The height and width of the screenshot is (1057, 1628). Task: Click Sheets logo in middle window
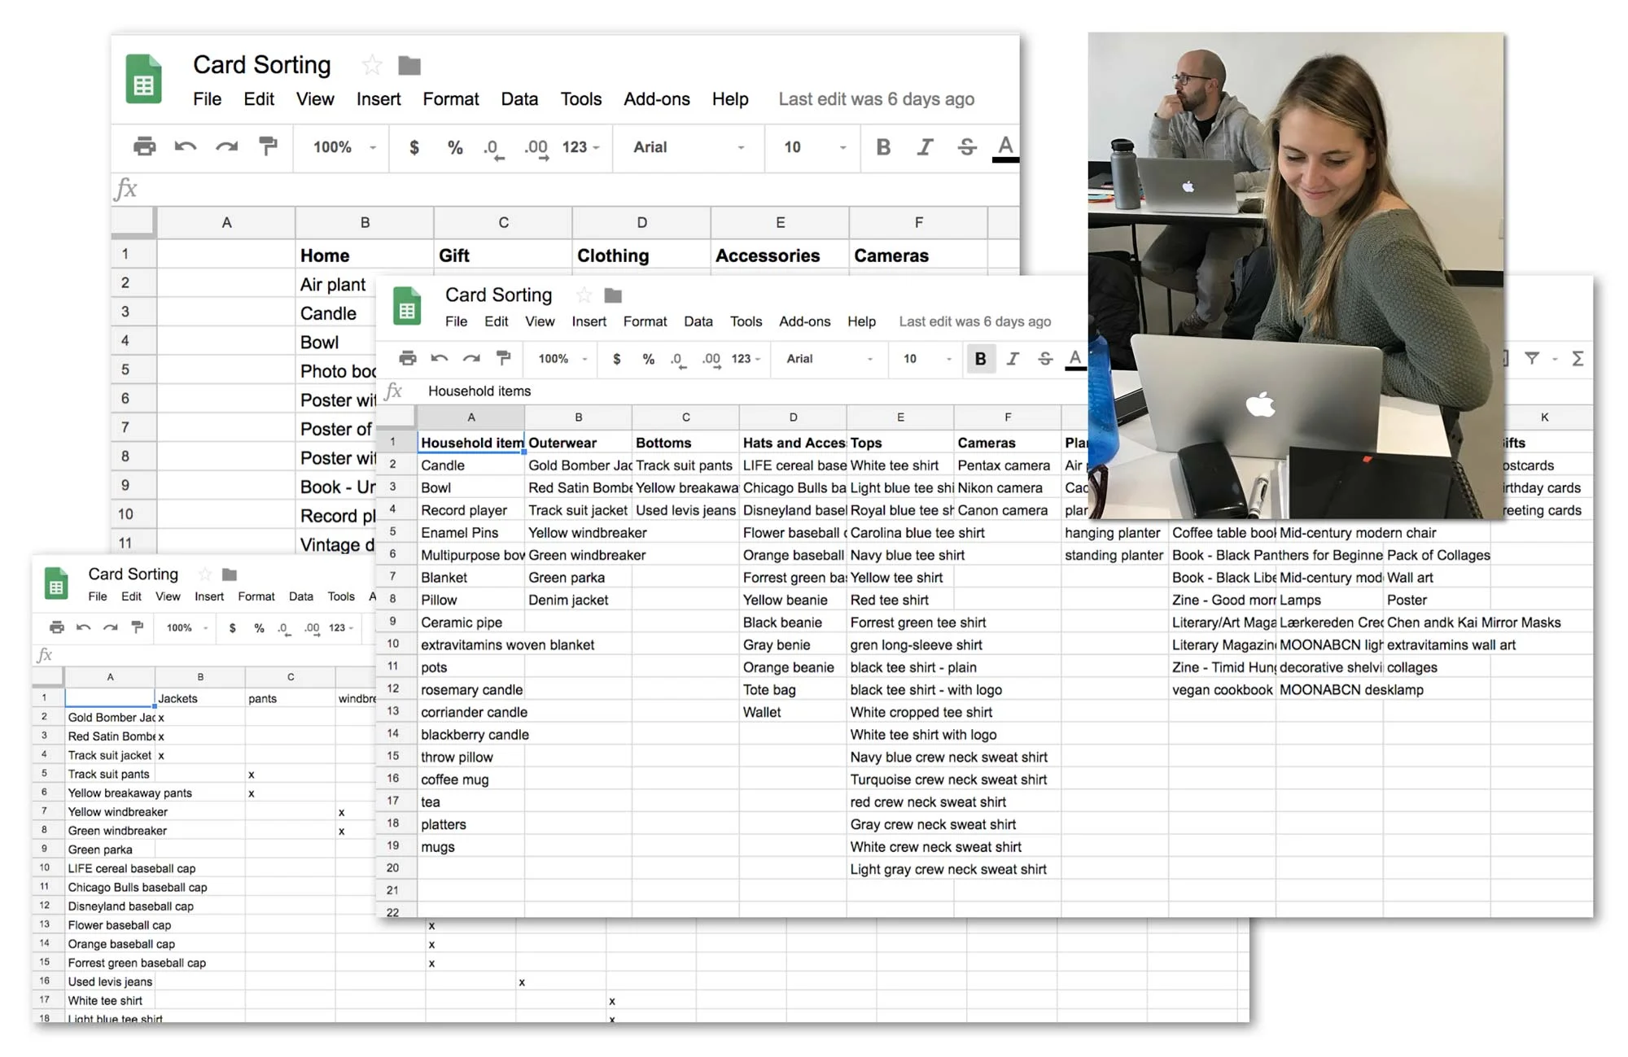(407, 306)
